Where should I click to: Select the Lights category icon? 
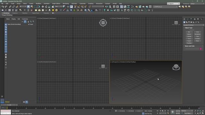pyautogui.click(x=189, y=22)
